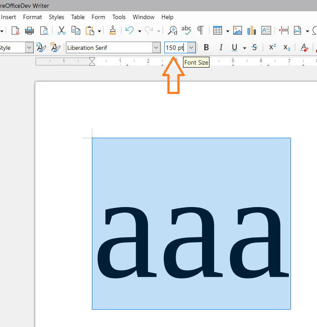Toggle Strikethrough formatting
317x327 pixels.
pos(255,48)
